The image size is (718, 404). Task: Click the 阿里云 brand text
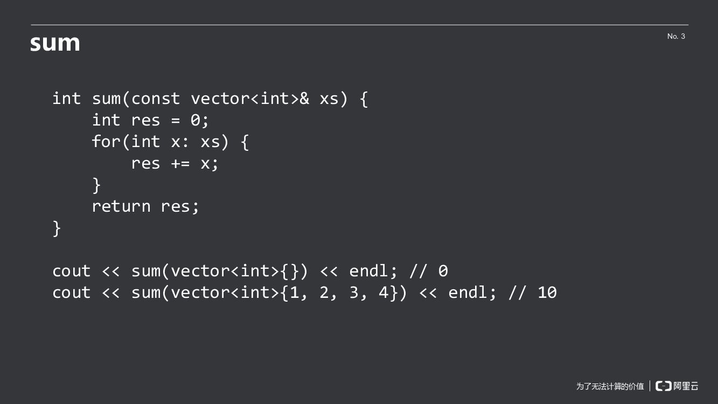point(686,386)
